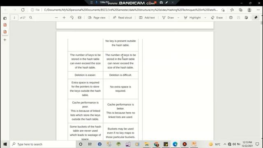Open the PDF search magnifier

tap(31, 18)
